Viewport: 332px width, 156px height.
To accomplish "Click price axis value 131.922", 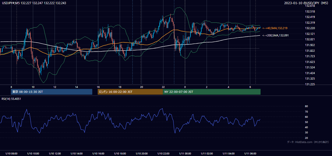I will [x=310, y=45].
